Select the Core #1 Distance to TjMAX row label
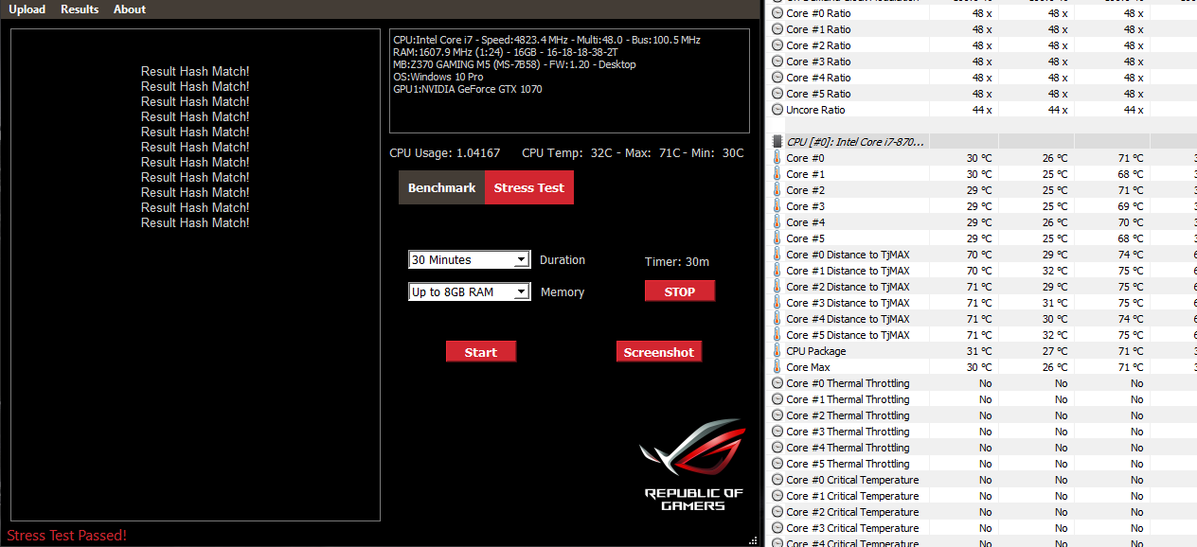Viewport: 1197px width, 547px height. point(848,271)
